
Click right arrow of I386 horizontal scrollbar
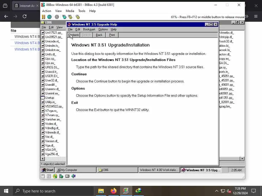pos(242,159)
